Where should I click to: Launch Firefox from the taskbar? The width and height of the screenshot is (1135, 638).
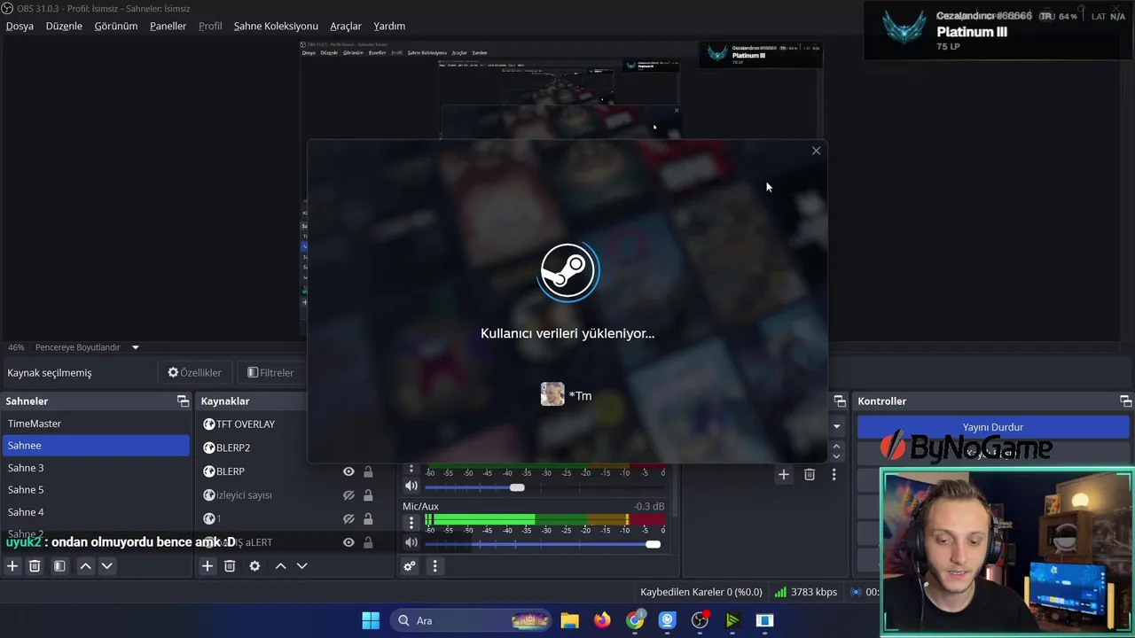pyautogui.click(x=602, y=620)
